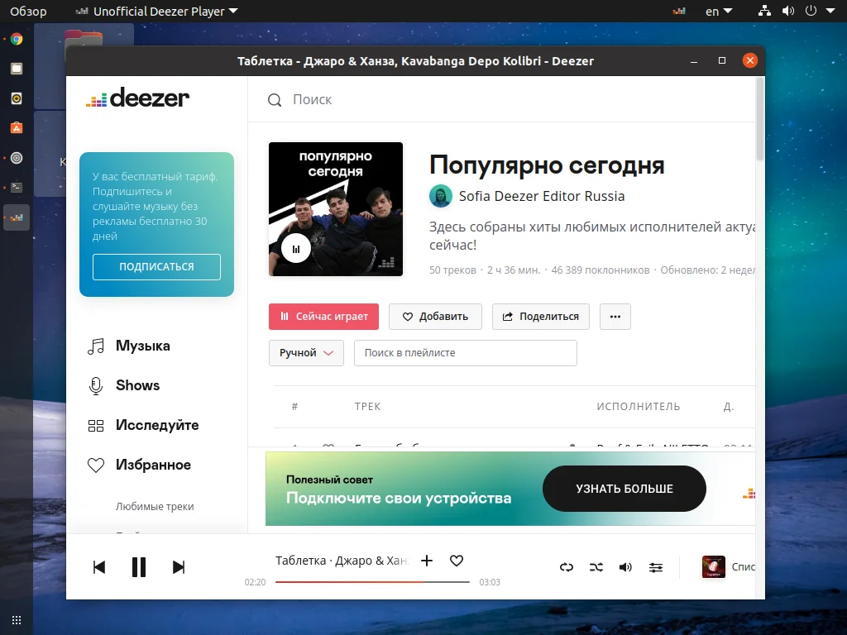Image resolution: width=847 pixels, height=635 pixels.
Task: Open the Популярно сегодня cover image
Action: tap(336, 209)
